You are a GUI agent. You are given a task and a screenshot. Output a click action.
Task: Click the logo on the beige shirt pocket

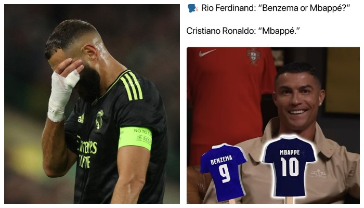tap(318, 173)
